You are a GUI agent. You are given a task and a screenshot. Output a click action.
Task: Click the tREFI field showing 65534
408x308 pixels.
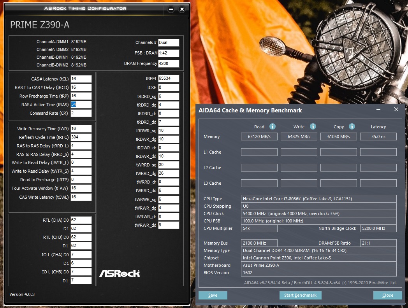click(169, 79)
